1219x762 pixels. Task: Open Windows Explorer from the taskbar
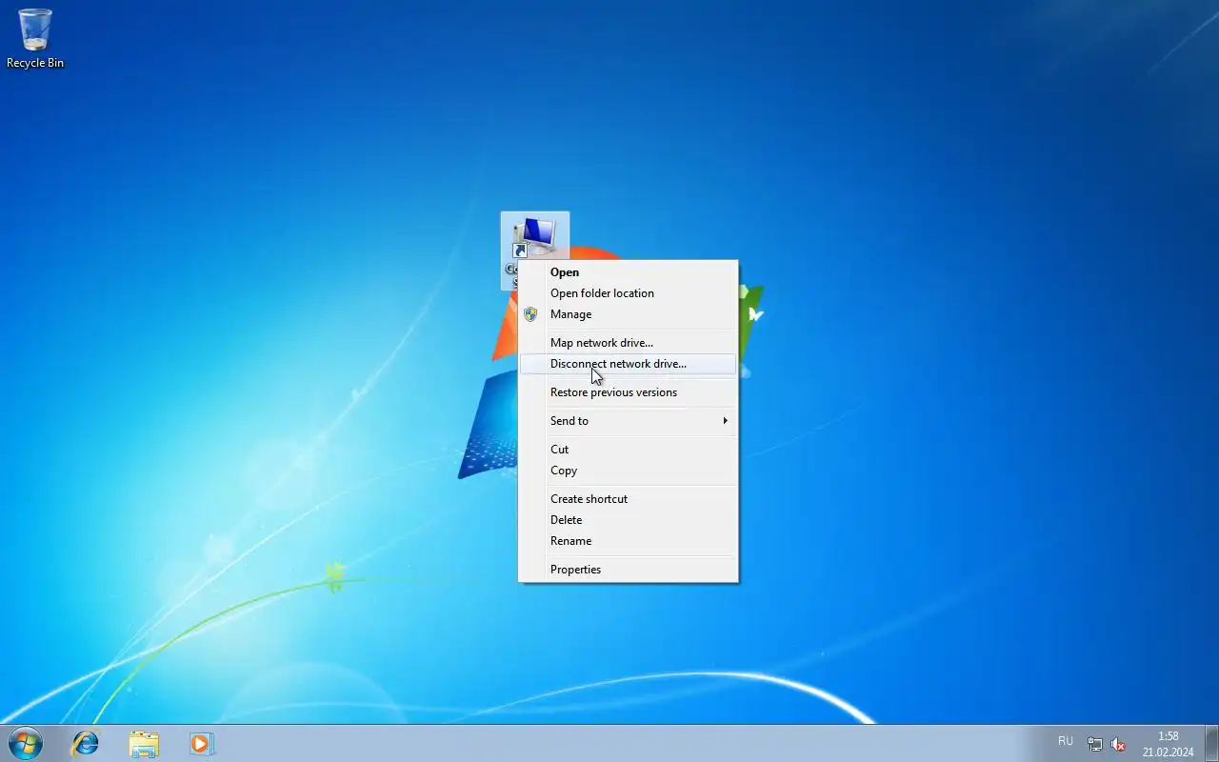144,743
